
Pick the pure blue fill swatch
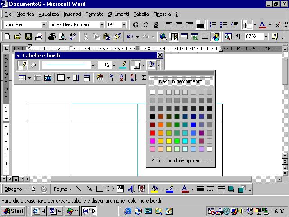click(x=193, y=125)
